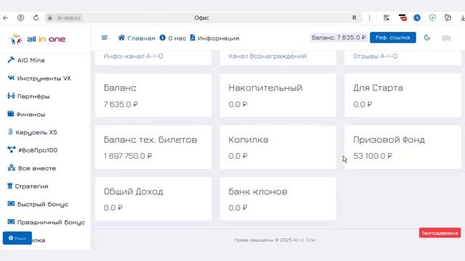465x261 pixels.
Task: Click the lock icon in address bar
Action: coord(50,17)
